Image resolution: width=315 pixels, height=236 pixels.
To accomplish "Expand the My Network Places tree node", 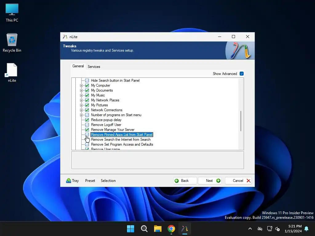I will pyautogui.click(x=81, y=100).
